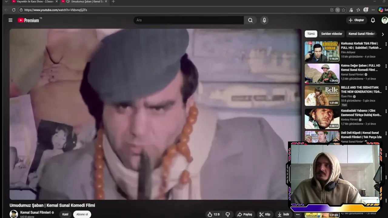Click the search magnifier button

[x=250, y=20]
